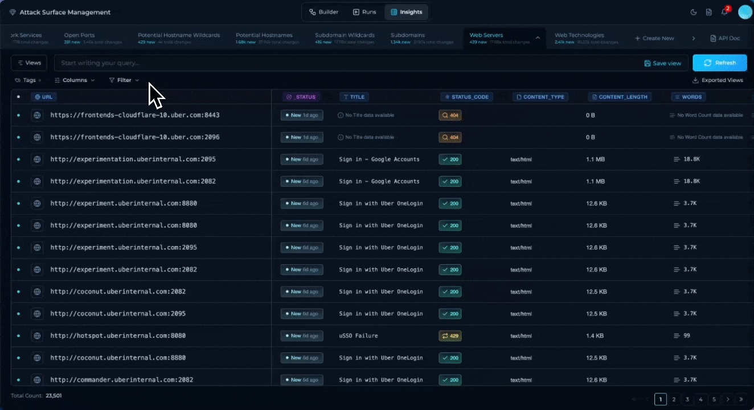The image size is (754, 410).
Task: Click the Refresh button
Action: coord(719,63)
